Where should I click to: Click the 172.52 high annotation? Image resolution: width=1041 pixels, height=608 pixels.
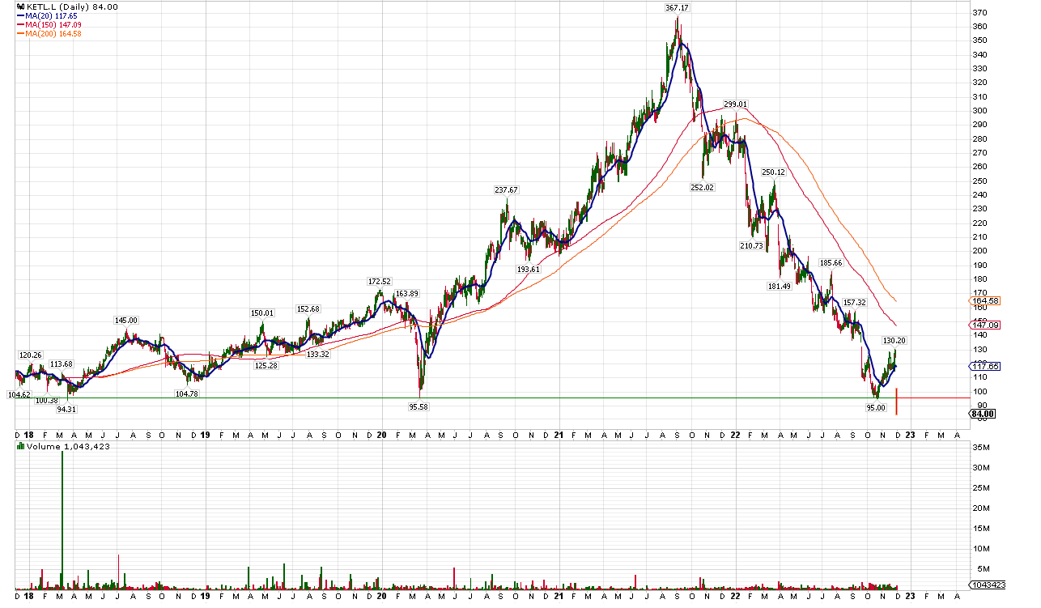379,282
